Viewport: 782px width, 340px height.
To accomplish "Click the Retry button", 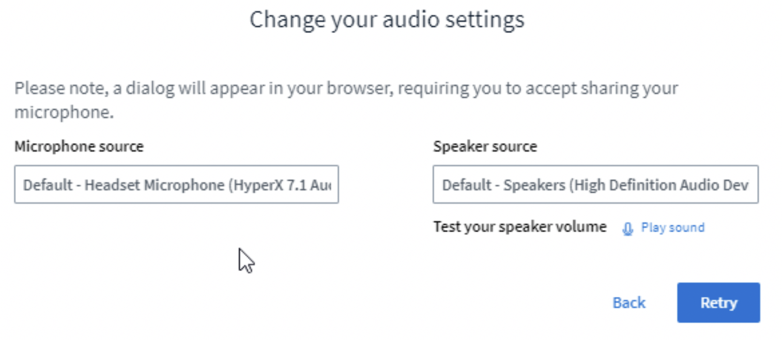I will coord(718,302).
